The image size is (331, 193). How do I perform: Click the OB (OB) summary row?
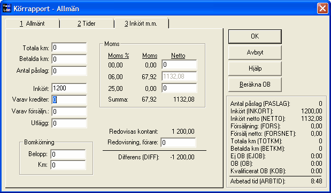[x=276, y=164]
